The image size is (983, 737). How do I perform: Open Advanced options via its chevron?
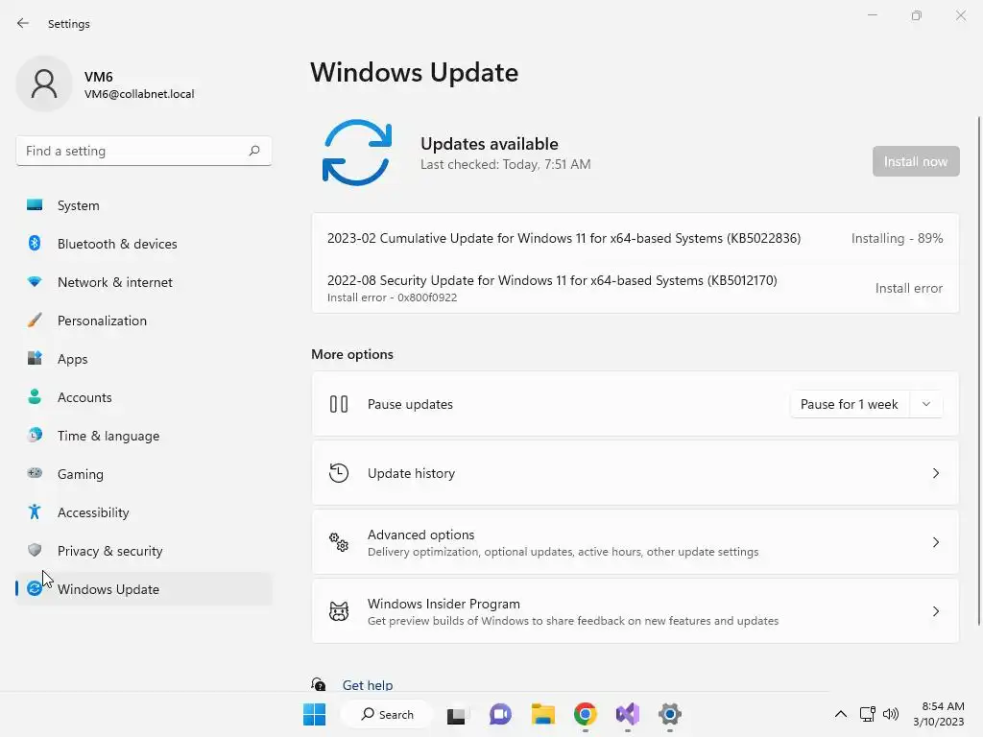(935, 542)
